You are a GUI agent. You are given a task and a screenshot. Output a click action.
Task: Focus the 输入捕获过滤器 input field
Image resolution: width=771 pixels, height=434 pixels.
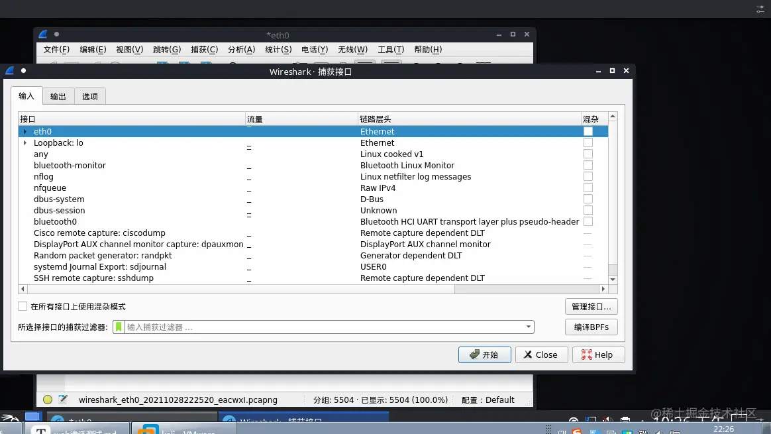pos(325,327)
